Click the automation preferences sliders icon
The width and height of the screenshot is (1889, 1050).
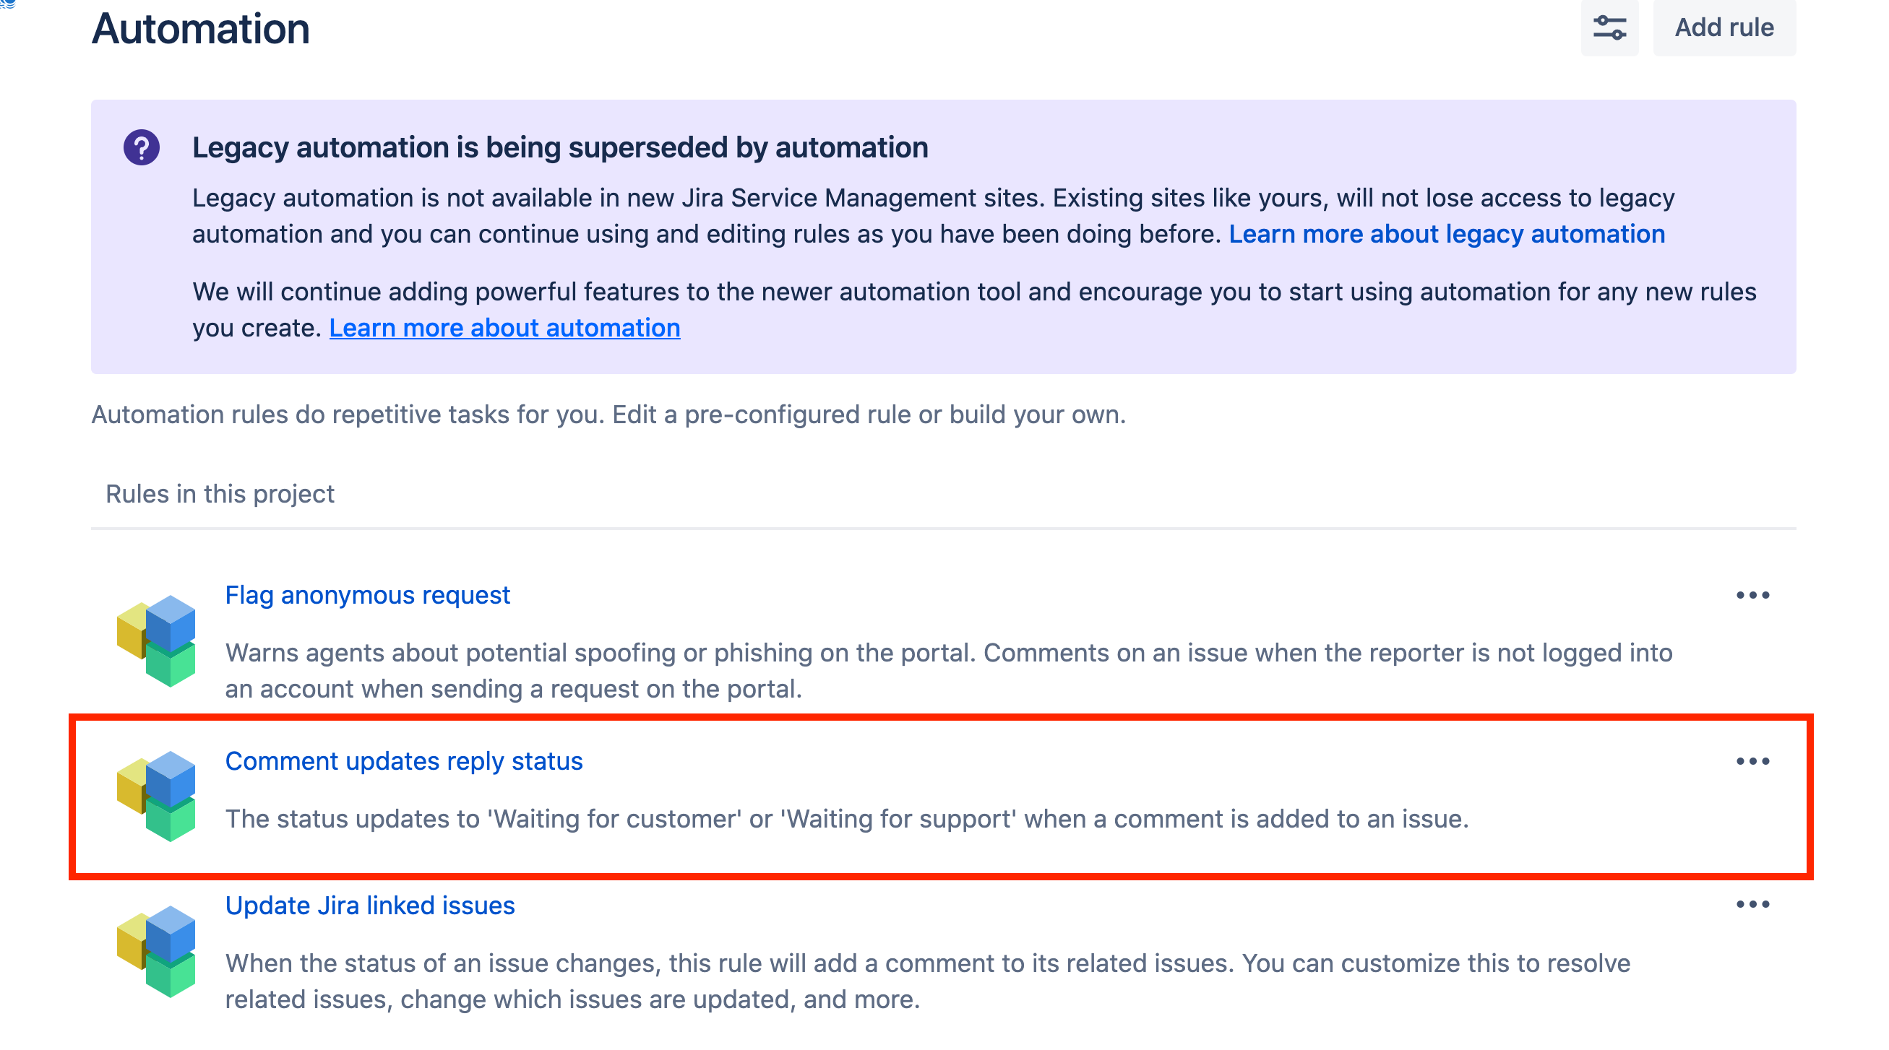1610,28
